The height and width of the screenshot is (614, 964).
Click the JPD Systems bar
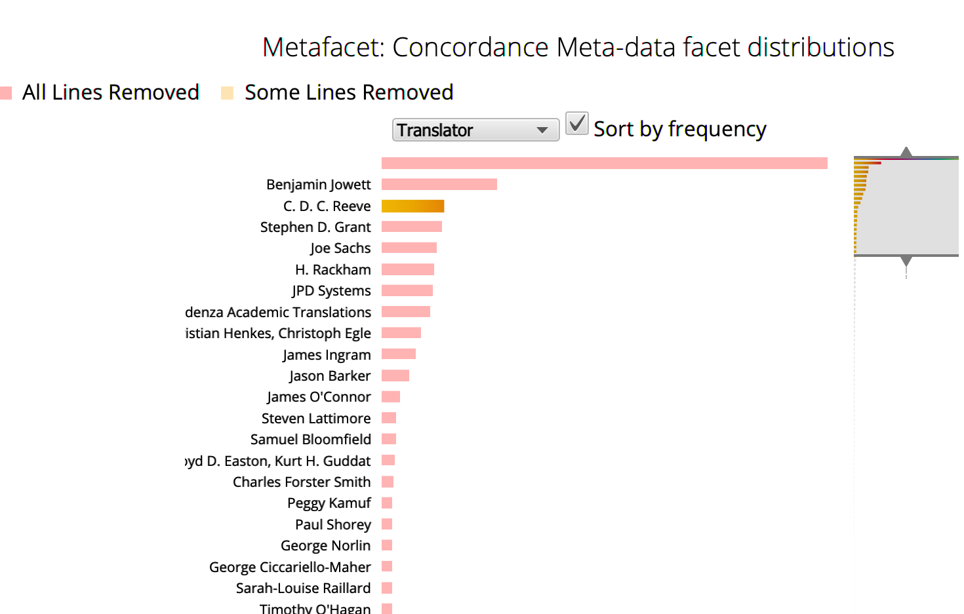(x=407, y=290)
